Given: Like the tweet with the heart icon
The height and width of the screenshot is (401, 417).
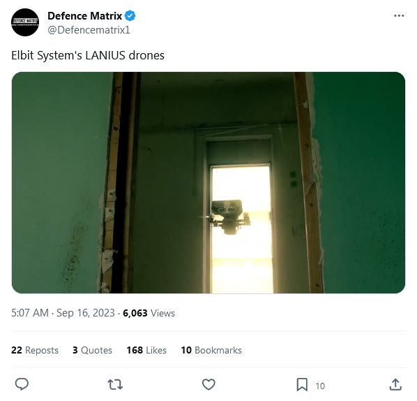Looking at the screenshot, I should tap(208, 385).
